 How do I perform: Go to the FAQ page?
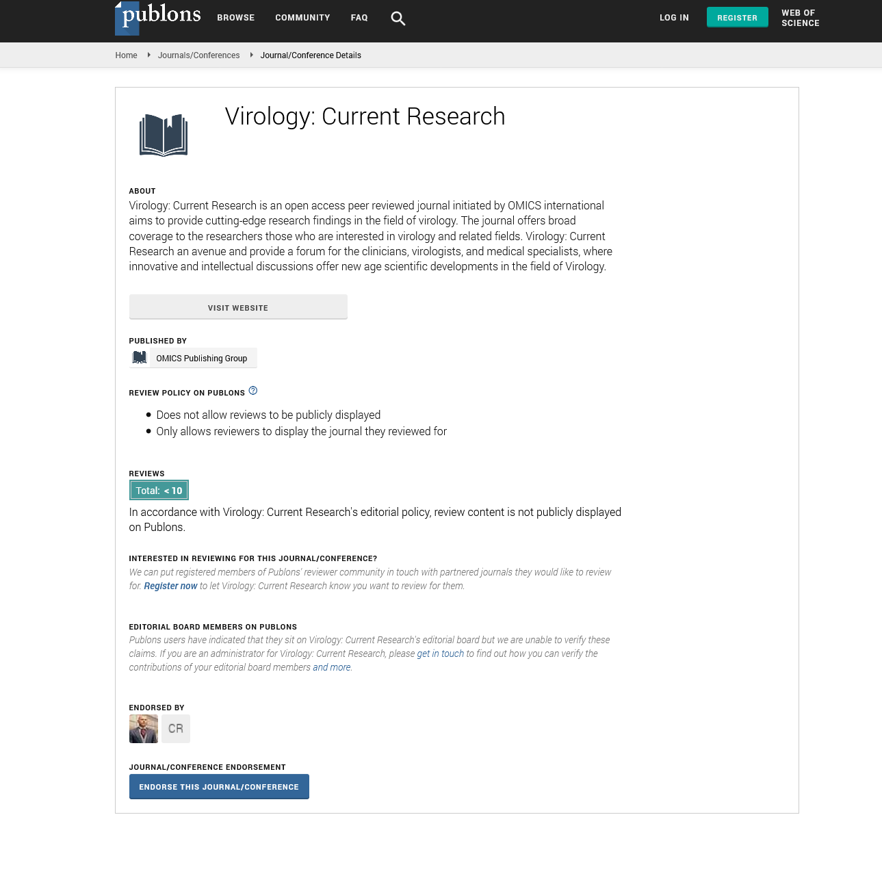coord(359,18)
